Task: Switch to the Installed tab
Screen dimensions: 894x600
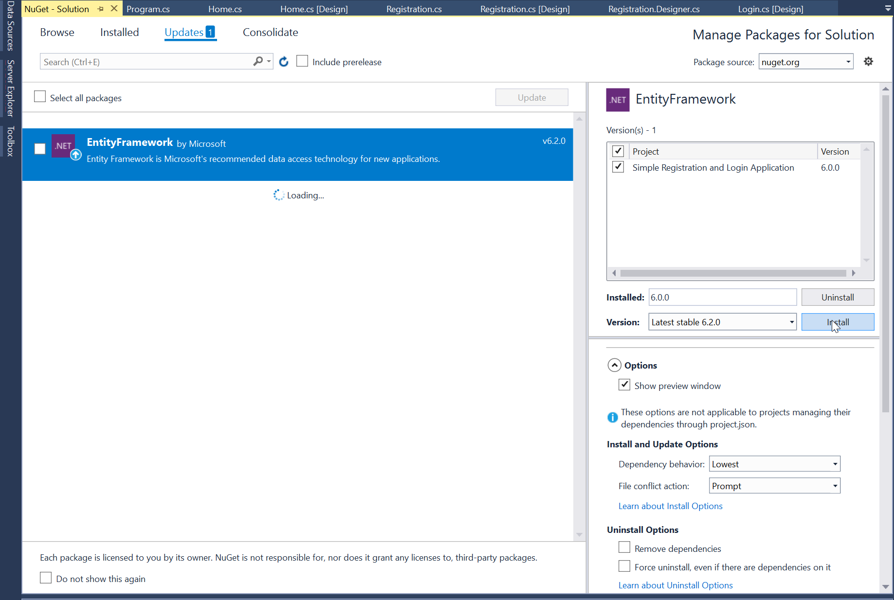Action: pos(119,32)
